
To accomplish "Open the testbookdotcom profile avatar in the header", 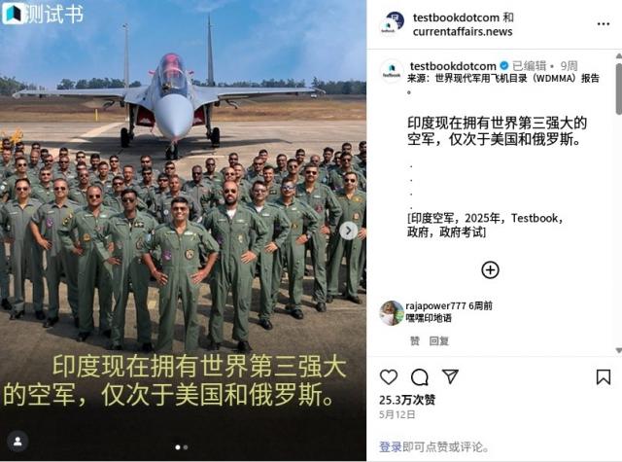I will pos(392,23).
